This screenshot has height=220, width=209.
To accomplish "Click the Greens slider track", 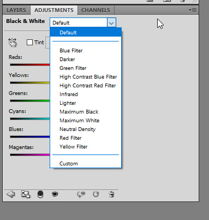I will (30, 100).
